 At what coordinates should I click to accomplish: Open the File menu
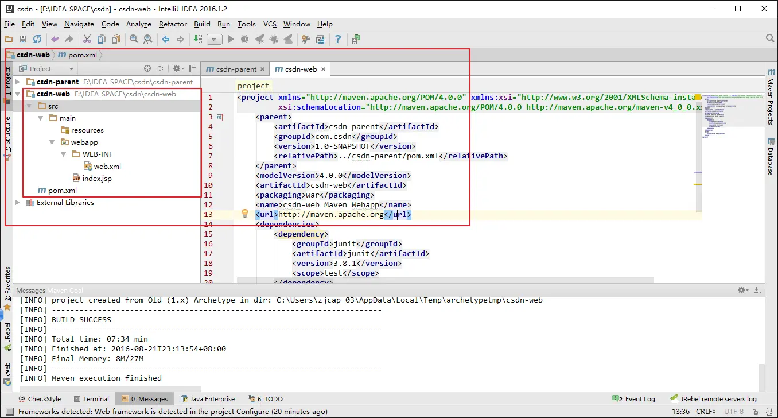pos(9,24)
